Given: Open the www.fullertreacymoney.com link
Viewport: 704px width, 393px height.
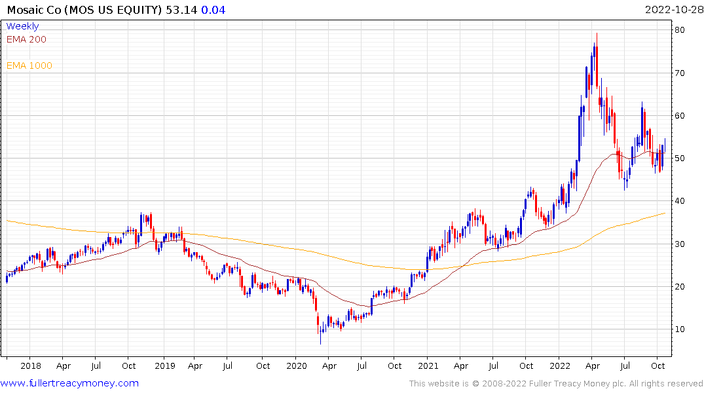Looking at the screenshot, I should coord(69,384).
